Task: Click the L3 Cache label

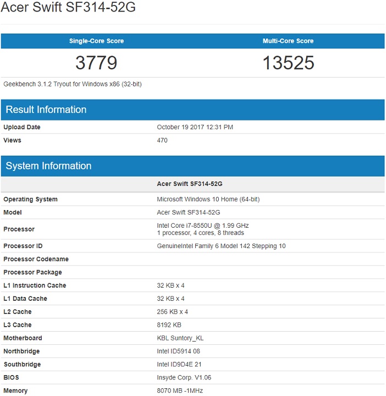Action: 18,325
